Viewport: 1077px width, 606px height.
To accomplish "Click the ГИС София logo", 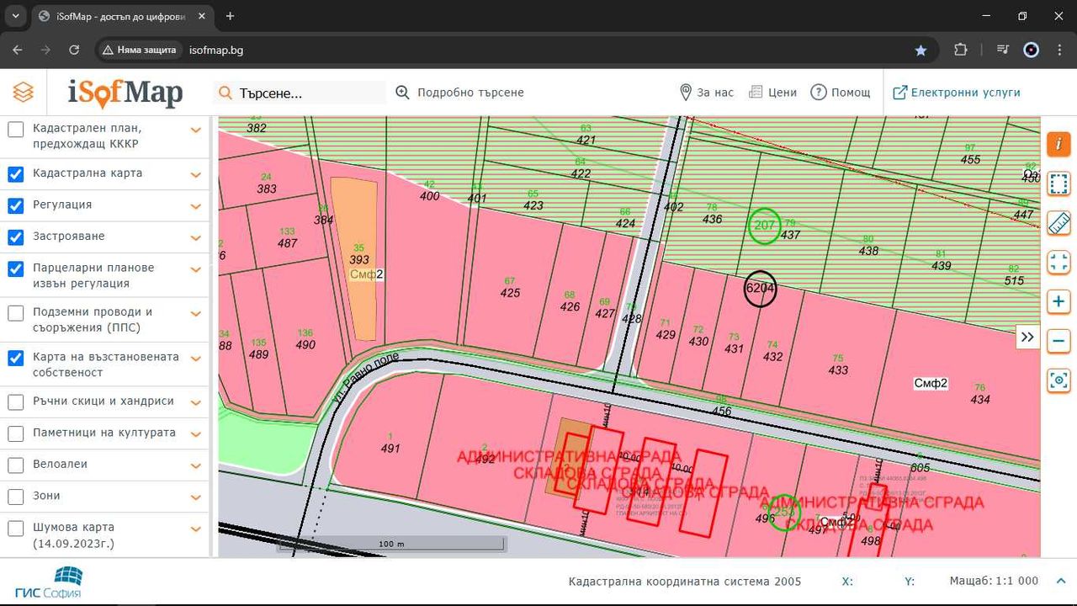I will click(x=49, y=582).
